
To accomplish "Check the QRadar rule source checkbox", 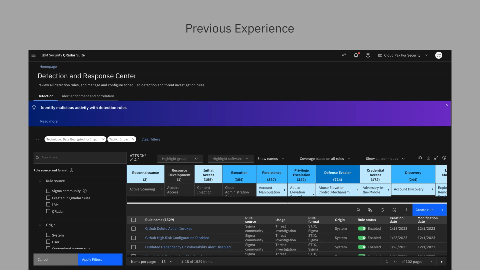I will pyautogui.click(x=48, y=211).
